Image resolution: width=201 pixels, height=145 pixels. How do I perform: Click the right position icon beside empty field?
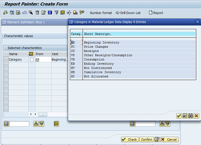[132, 124]
